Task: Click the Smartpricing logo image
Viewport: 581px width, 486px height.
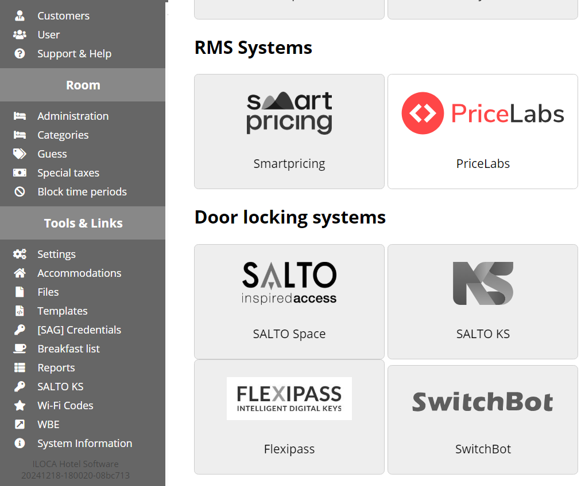Action: pyautogui.click(x=289, y=113)
